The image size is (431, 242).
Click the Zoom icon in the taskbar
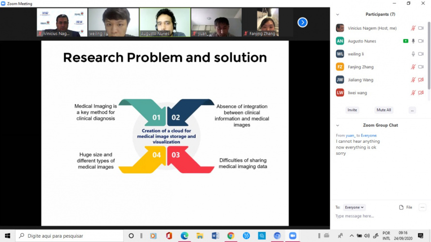point(292,236)
